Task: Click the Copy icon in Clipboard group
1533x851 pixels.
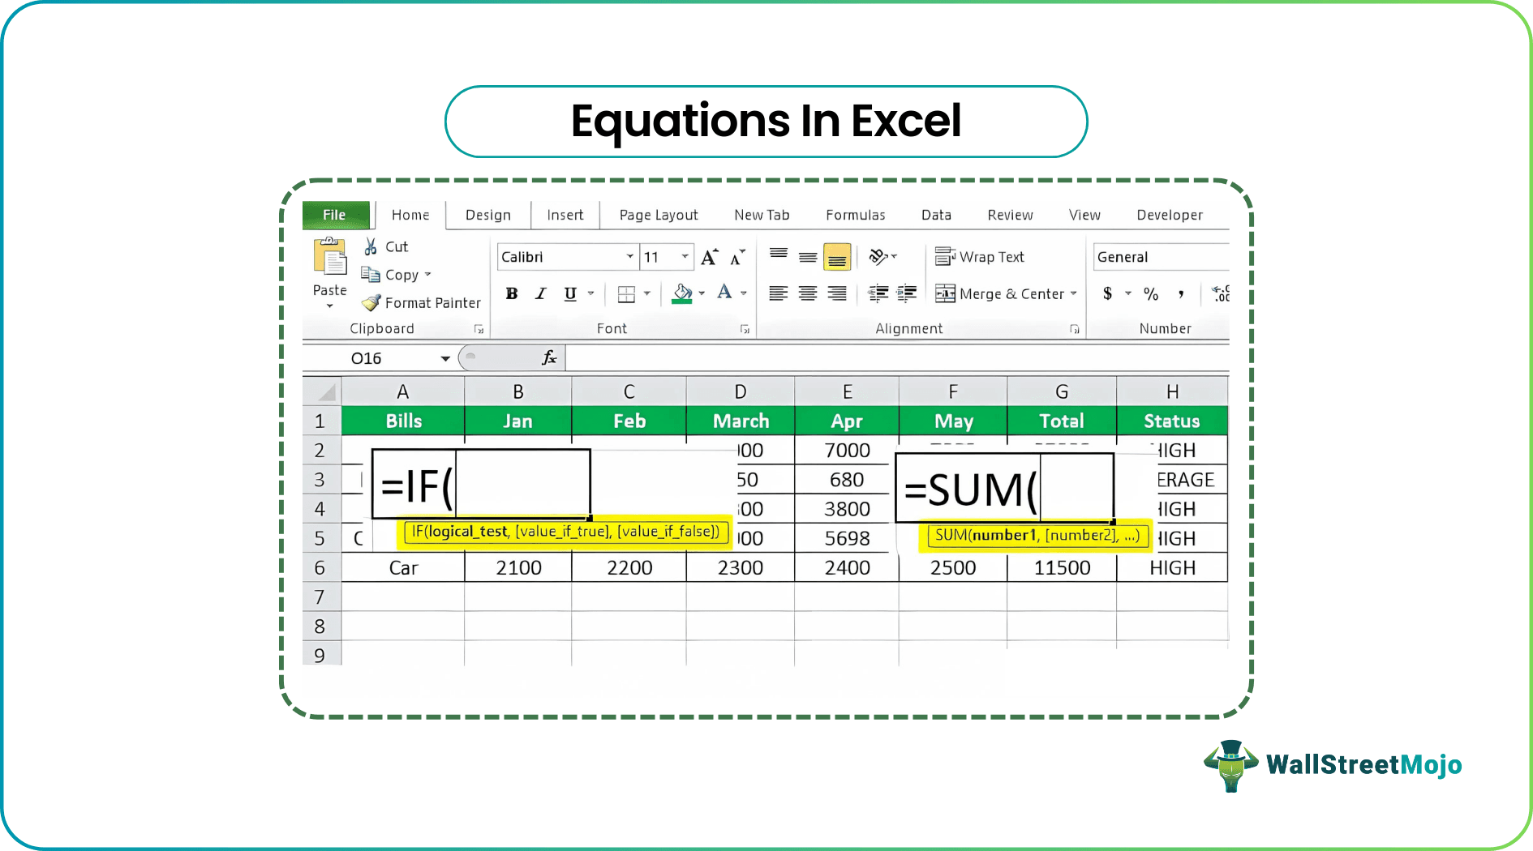Action: point(372,275)
